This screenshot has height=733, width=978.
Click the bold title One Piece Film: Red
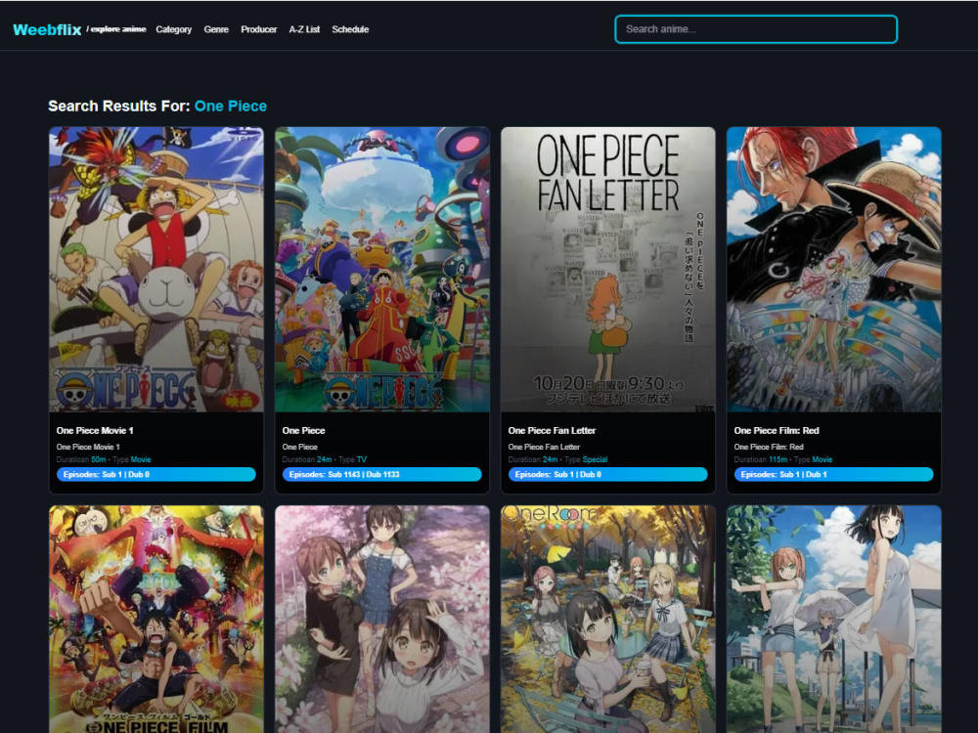[x=776, y=430]
